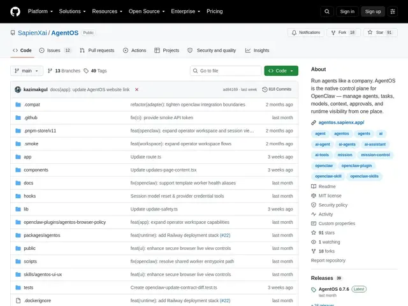The height and width of the screenshot is (306, 408).
Task: Click the .github folder icon
Action: click(x=18, y=117)
